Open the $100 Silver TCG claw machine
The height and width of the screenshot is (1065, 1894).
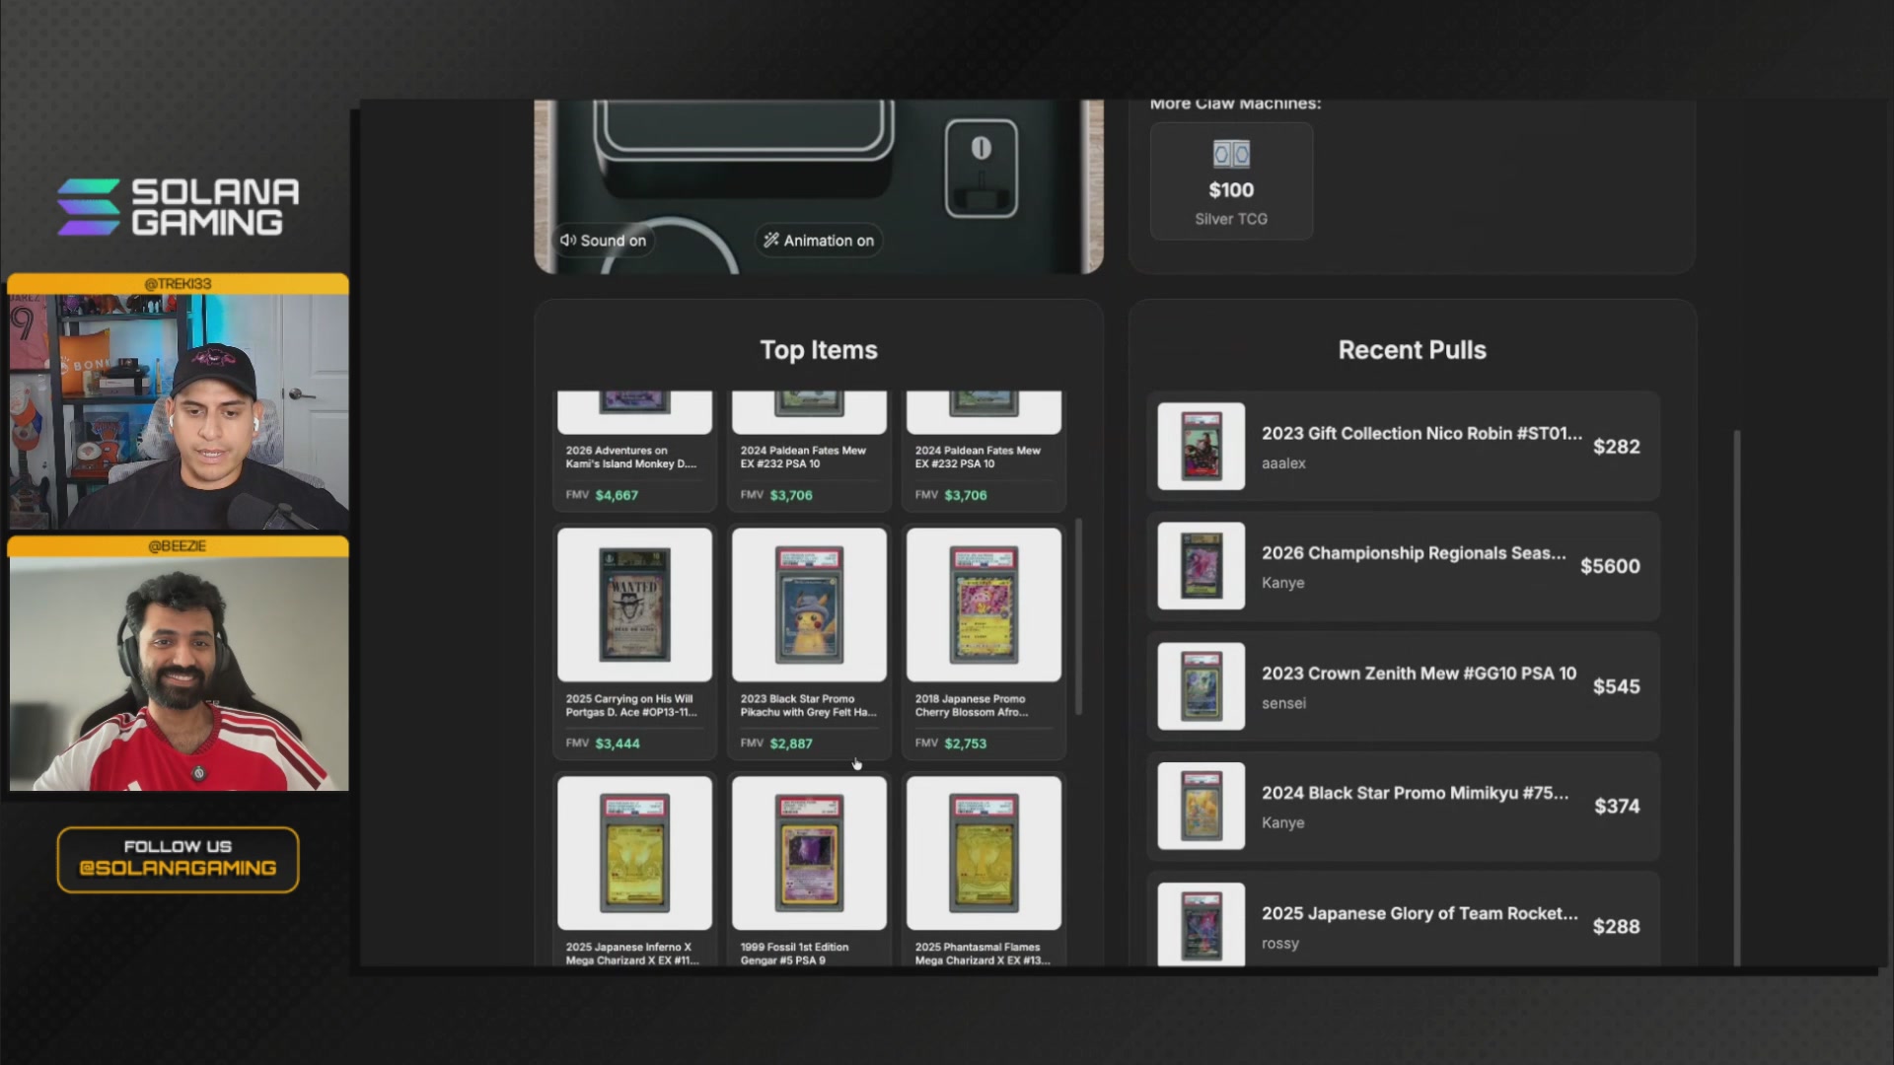pos(1231,181)
